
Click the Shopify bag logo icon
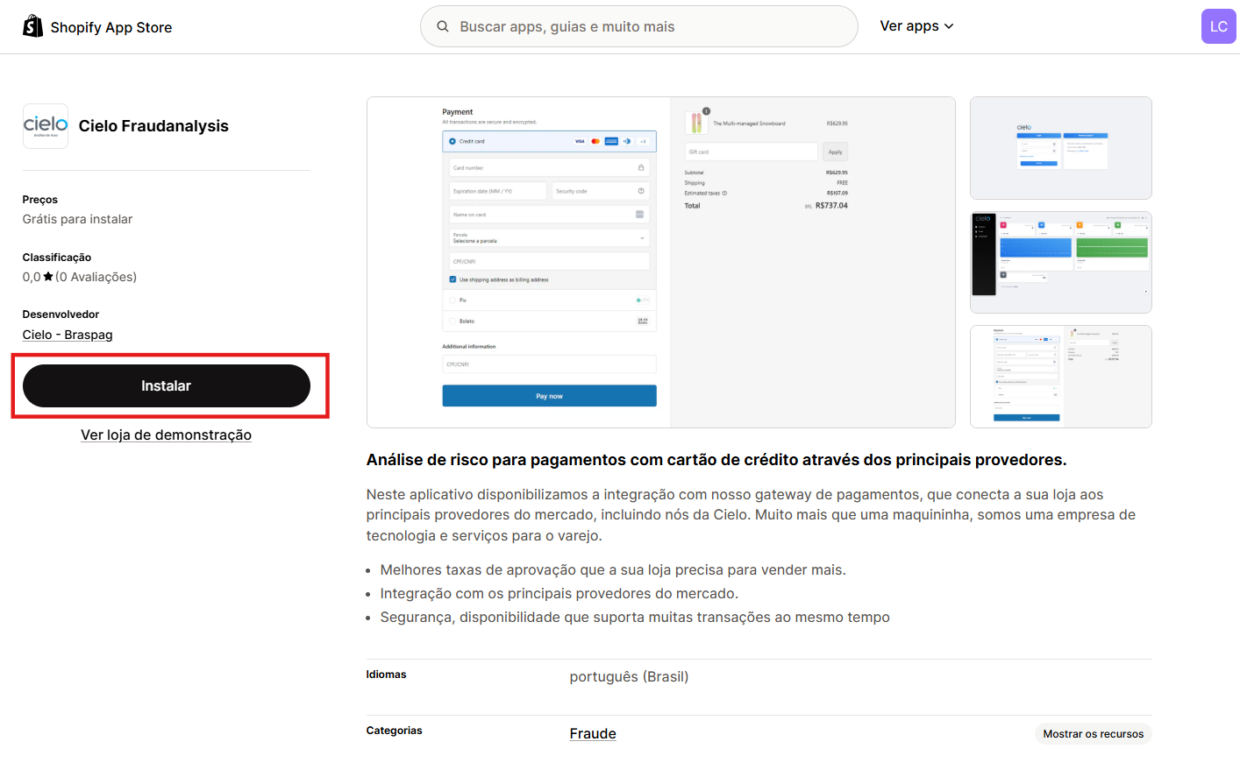click(32, 26)
